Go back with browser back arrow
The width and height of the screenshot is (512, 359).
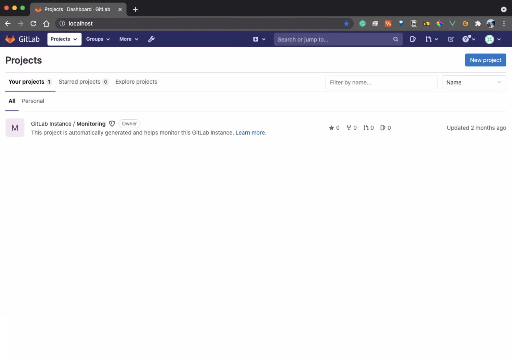coord(8,23)
